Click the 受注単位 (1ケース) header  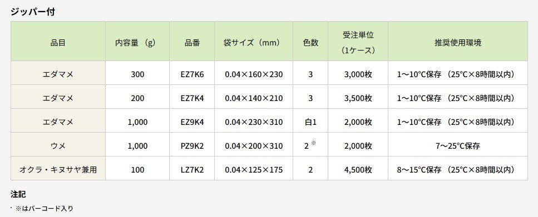click(358, 43)
